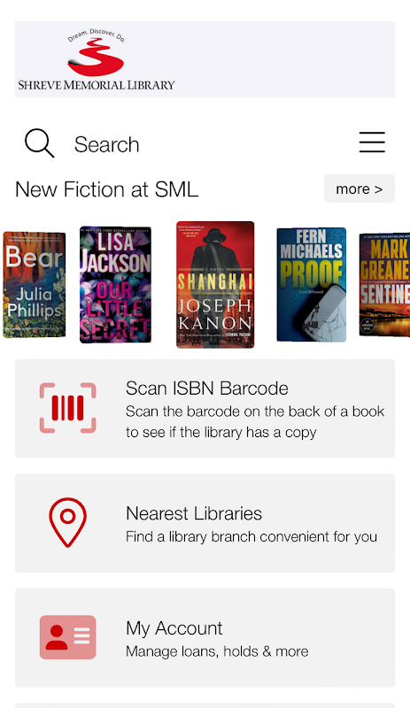Open Shanghai by Joseph Kanon book
This screenshot has height=708, width=410.
[x=215, y=285]
